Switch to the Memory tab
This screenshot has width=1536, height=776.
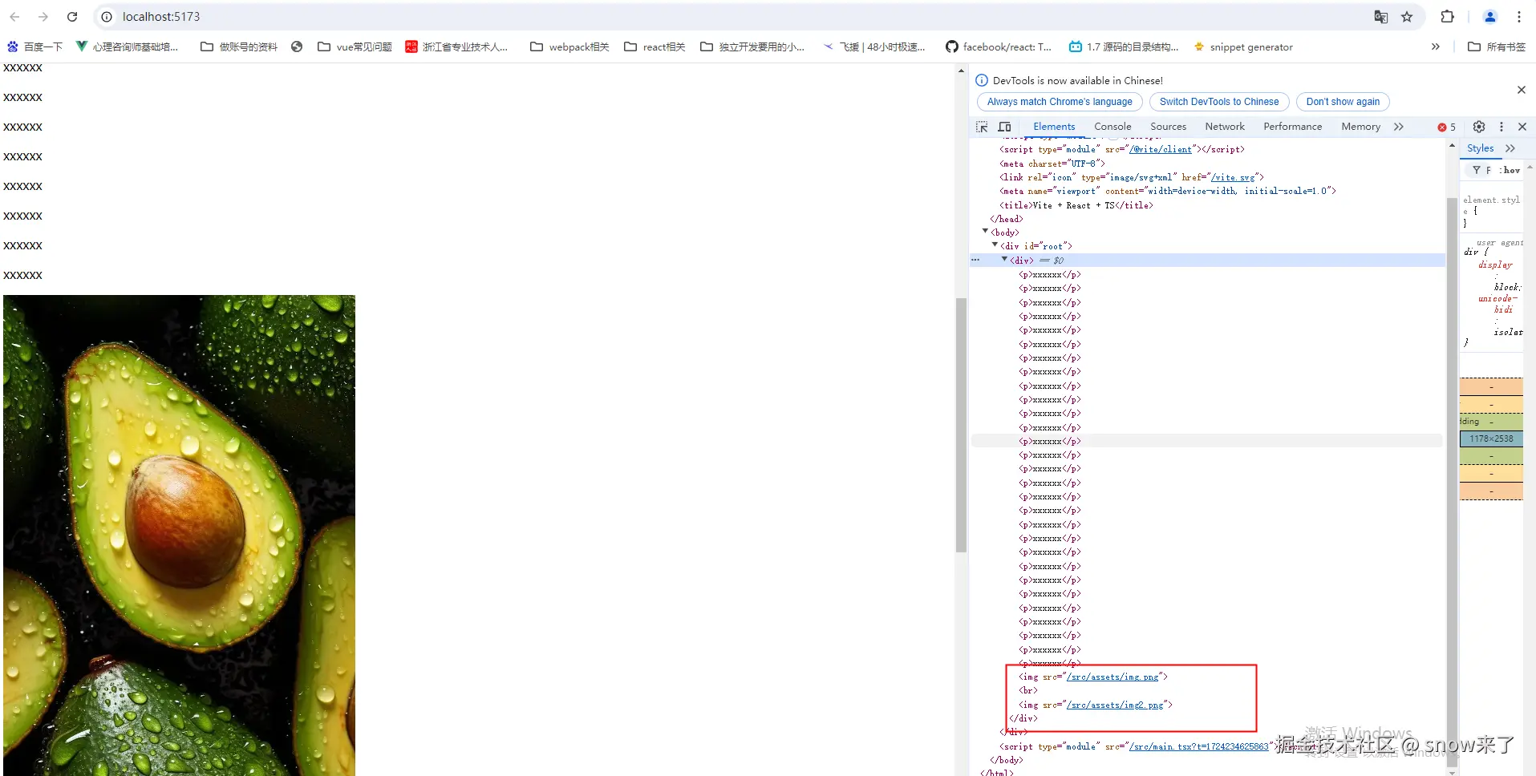1360,127
